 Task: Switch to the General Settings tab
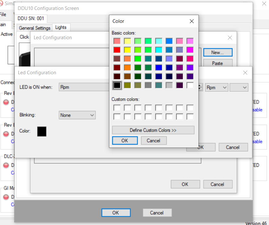pyautogui.click(x=35, y=28)
